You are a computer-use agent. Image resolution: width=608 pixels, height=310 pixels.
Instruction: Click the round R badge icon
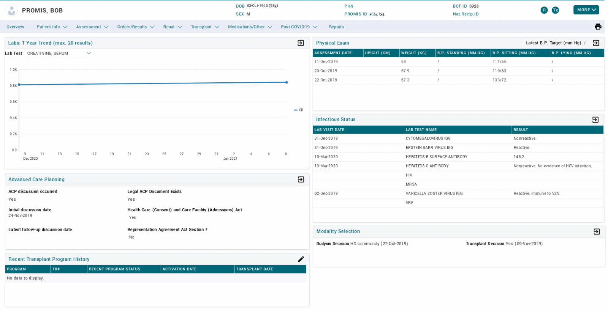(544, 10)
